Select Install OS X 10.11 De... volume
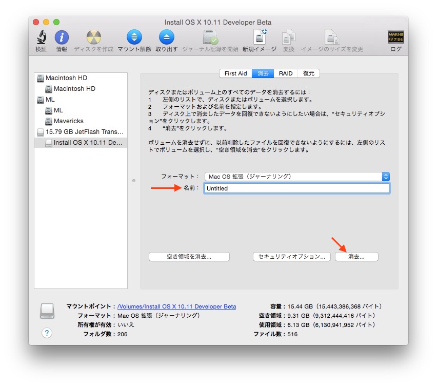Image resolution: width=437 pixels, height=386 pixels. pyautogui.click(x=81, y=143)
